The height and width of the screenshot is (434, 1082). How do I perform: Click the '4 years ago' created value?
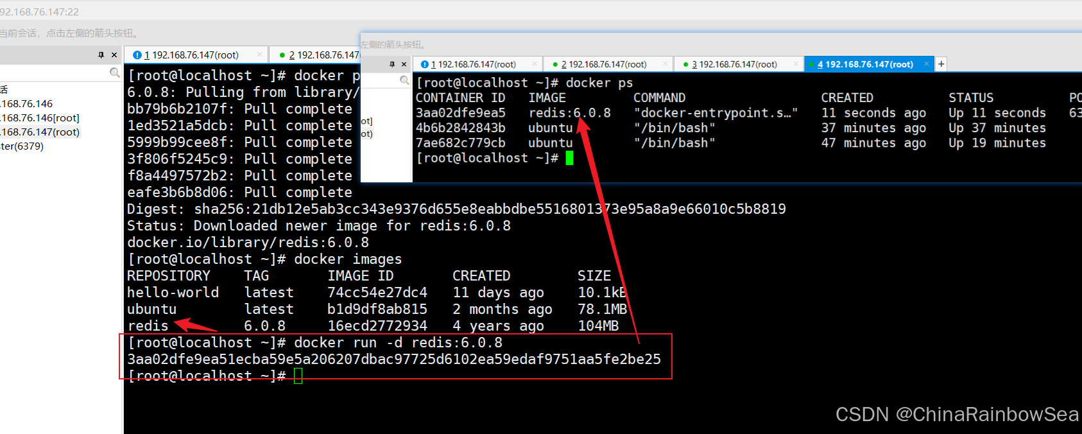pyautogui.click(x=499, y=326)
